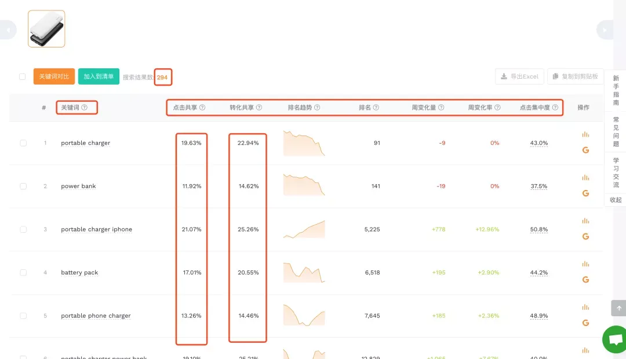
Task: Open 学习交流 in the side panel
Action: click(616, 173)
